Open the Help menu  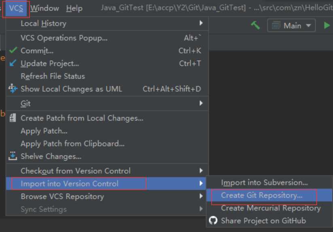[x=74, y=8]
